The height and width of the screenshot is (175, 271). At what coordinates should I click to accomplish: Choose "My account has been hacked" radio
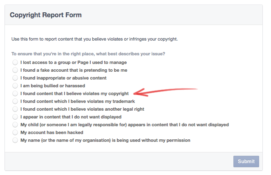pos(15,132)
